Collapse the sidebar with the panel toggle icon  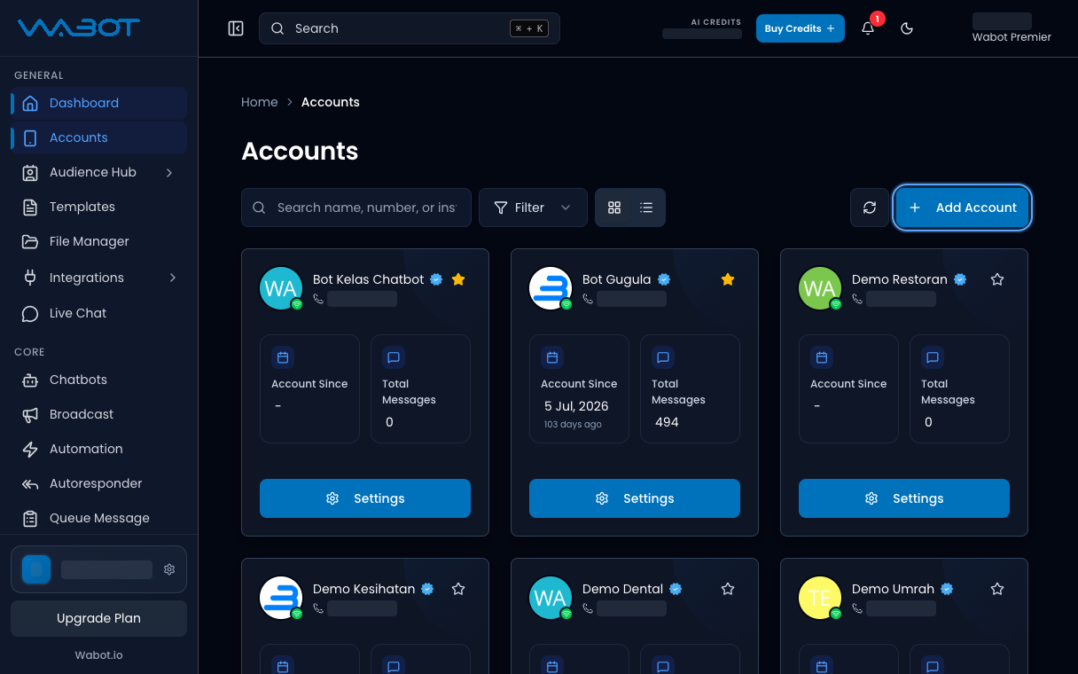click(236, 28)
